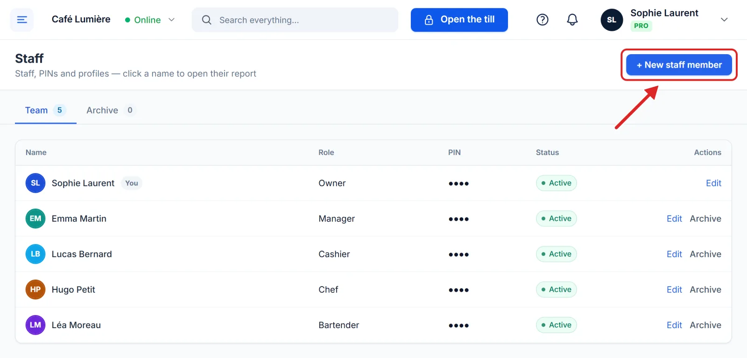Viewport: 747px width, 358px height.
Task: Archive Léa Moreau
Action: coord(705,325)
